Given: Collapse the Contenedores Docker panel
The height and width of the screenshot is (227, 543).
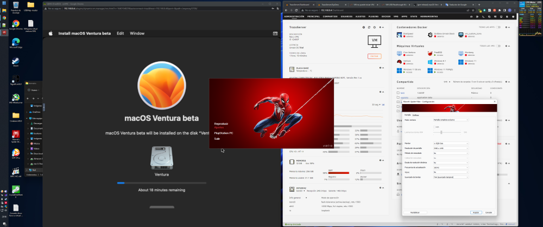Looking at the screenshot, I should (508, 27).
